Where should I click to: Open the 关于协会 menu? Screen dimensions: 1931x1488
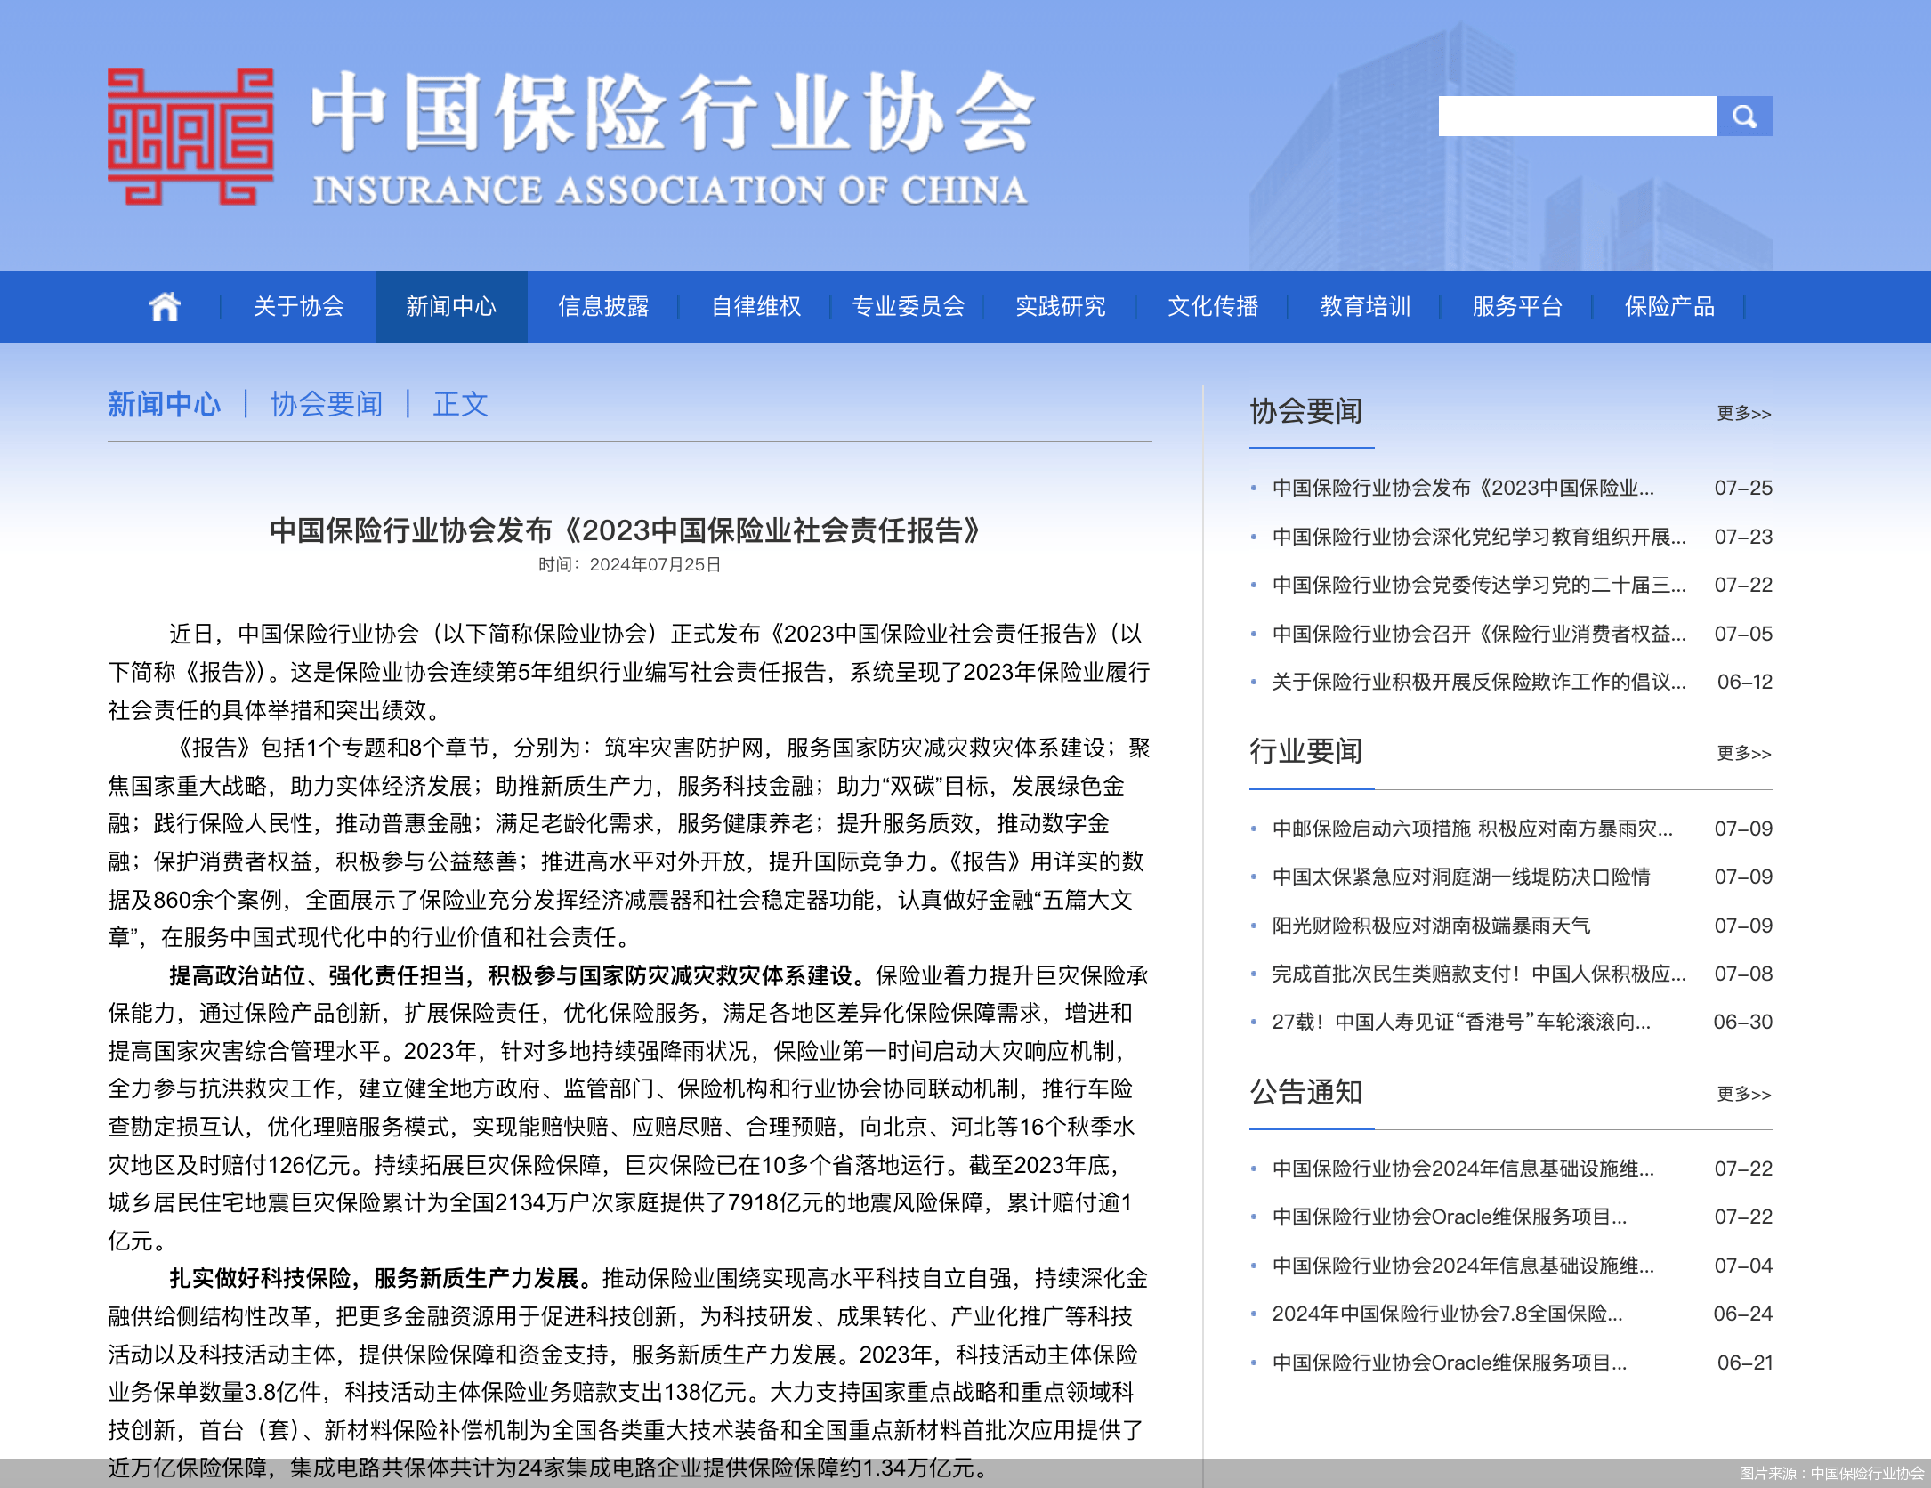pyautogui.click(x=299, y=306)
